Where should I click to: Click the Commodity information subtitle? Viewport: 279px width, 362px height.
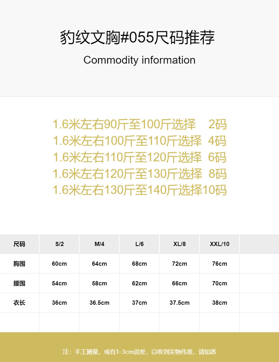[139, 60]
